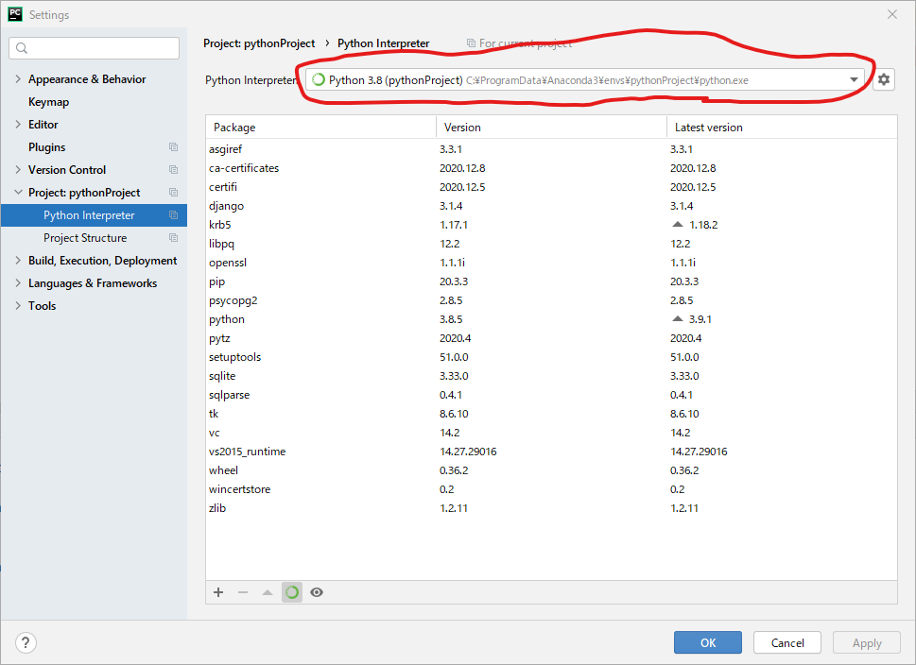Click the plus icon to install package
The height and width of the screenshot is (665, 916).
(218, 592)
